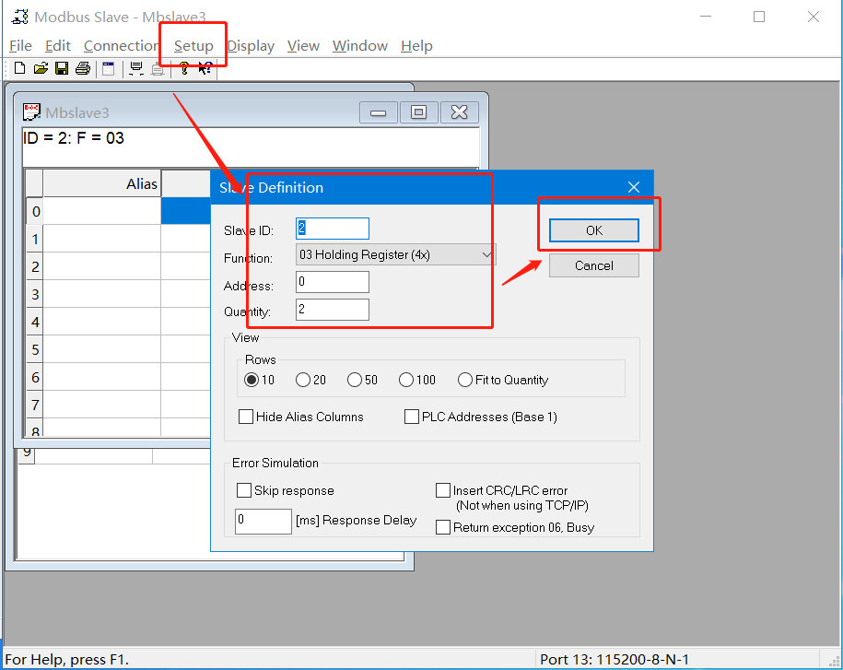The width and height of the screenshot is (843, 670).
Task: Select the Fit to Quantity radio option
Action: [465, 380]
